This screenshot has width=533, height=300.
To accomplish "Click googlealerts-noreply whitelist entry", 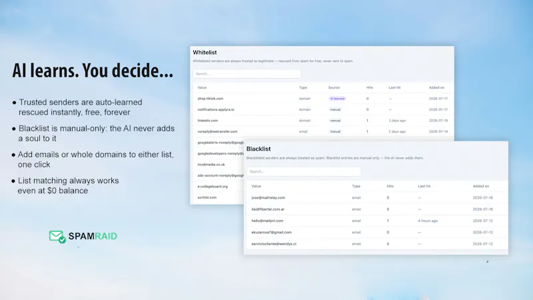I will pos(221,143).
